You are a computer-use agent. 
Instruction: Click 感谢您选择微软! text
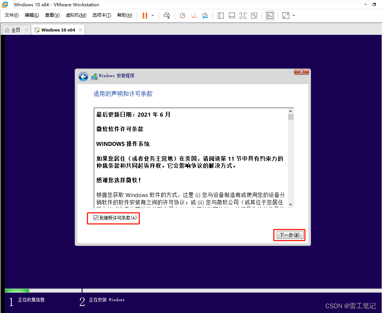(119, 180)
